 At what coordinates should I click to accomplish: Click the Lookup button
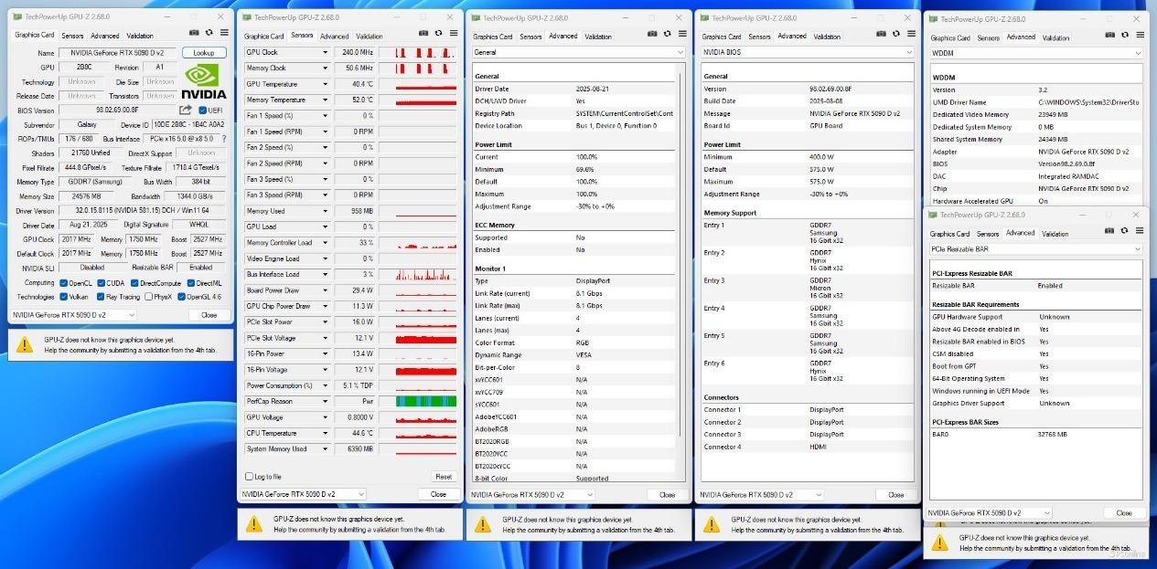click(204, 53)
